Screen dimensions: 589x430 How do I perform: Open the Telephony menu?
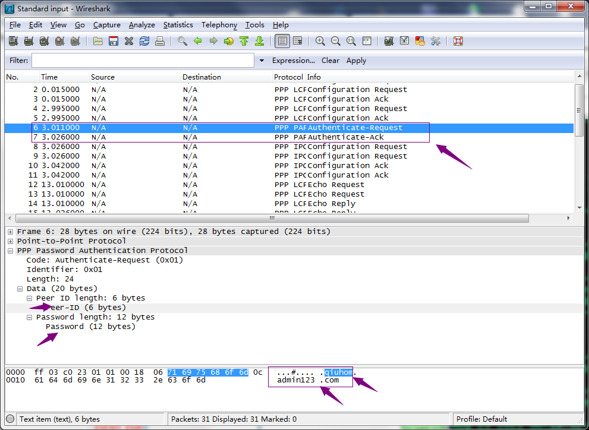[219, 25]
